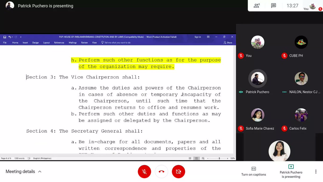323x182 pixels.
Task: Open the Layout ribbon tab
Action: [47, 43]
